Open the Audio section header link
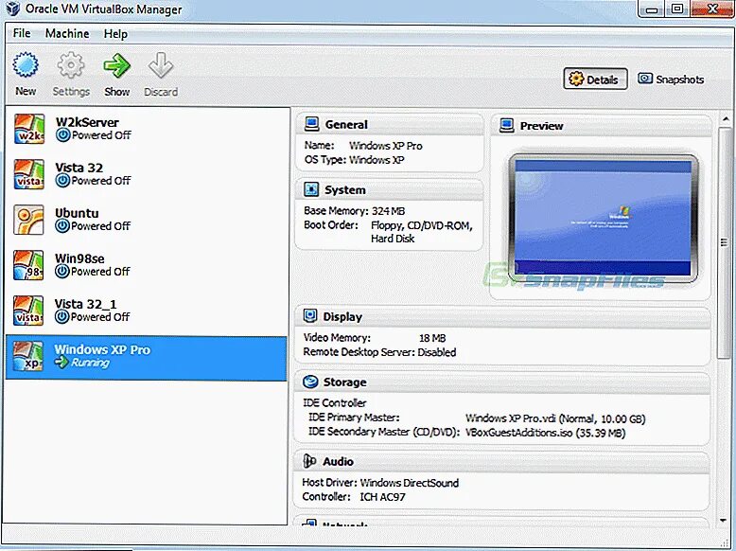The height and width of the screenshot is (551, 736). coord(338,461)
